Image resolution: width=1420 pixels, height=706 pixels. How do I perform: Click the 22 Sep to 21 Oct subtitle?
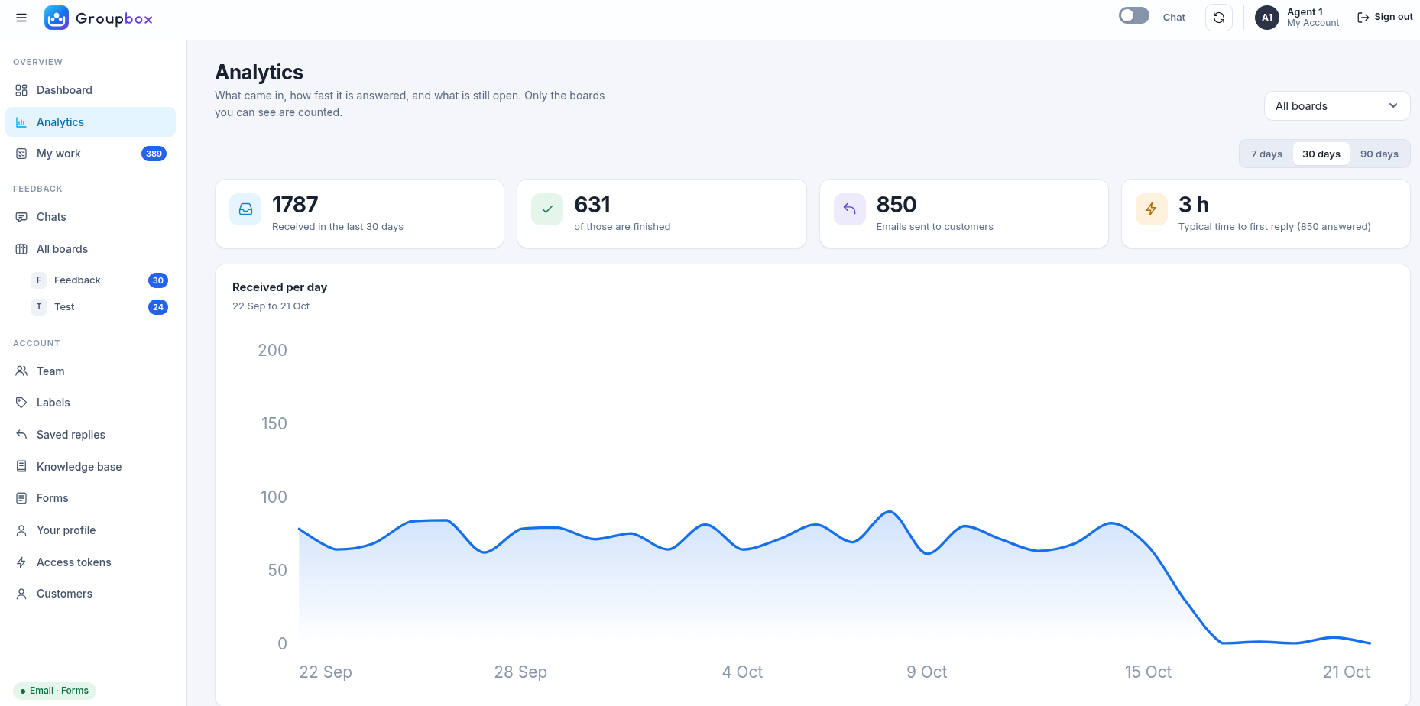point(271,306)
